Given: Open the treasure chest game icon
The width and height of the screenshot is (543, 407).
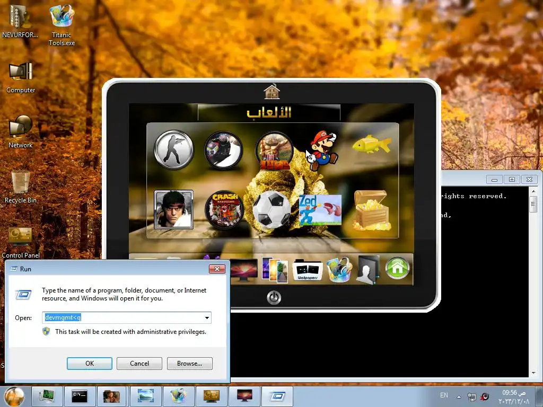Looking at the screenshot, I should (x=371, y=210).
